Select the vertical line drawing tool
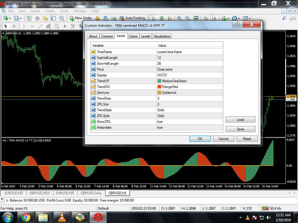Image resolution: width=298 pixels, height=223 pixels. 24,26
